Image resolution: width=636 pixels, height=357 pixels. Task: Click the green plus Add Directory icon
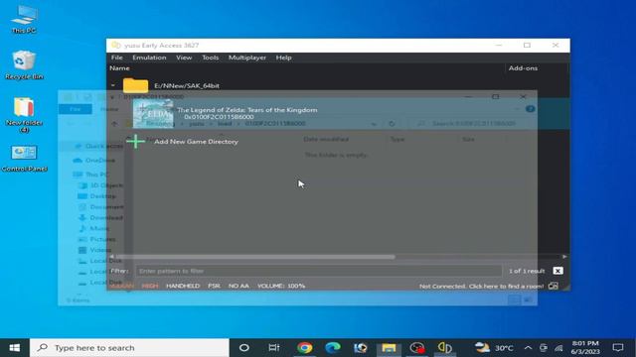135,141
